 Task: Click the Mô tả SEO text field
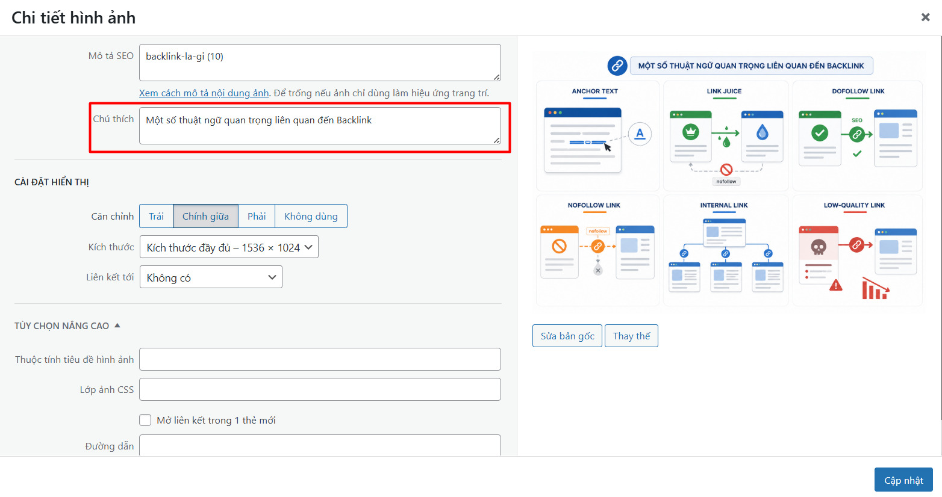320,63
